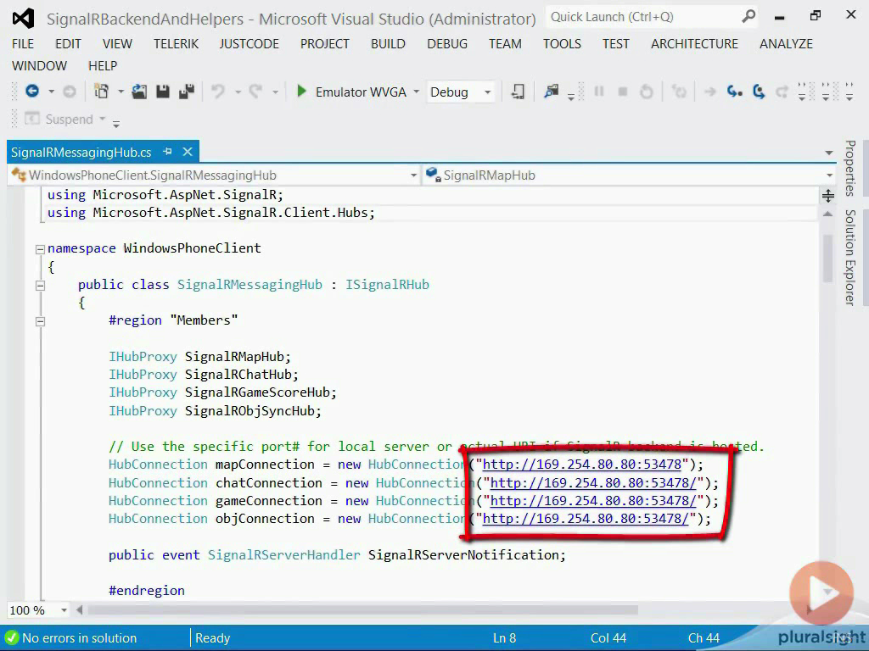
Task: Click the Step Into debug icon
Action: coord(735,92)
